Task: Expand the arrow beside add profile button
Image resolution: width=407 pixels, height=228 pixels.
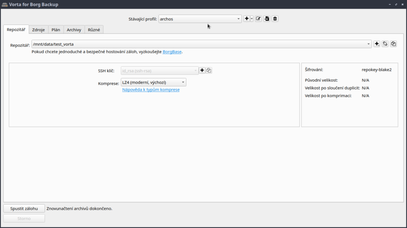Action: point(252,19)
